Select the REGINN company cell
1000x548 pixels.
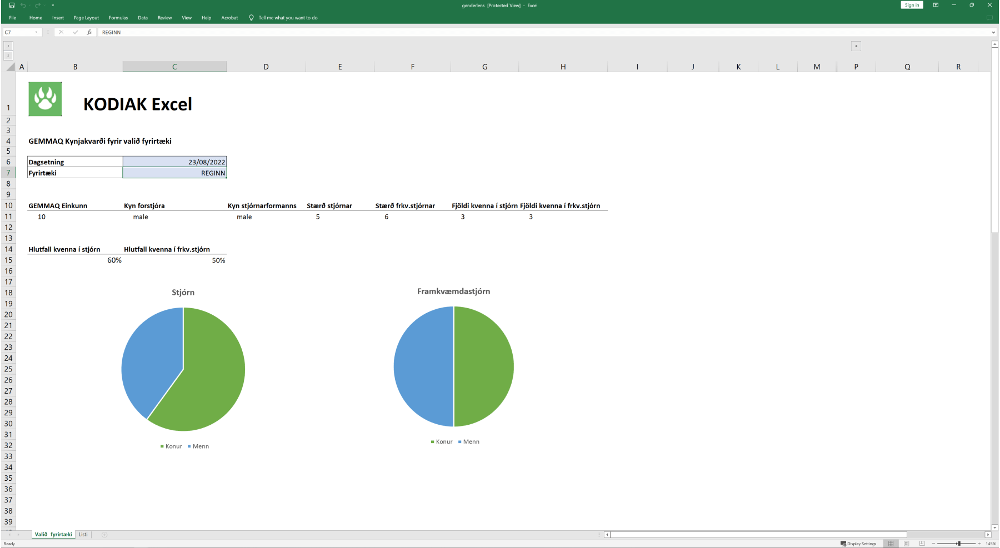pyautogui.click(x=174, y=173)
